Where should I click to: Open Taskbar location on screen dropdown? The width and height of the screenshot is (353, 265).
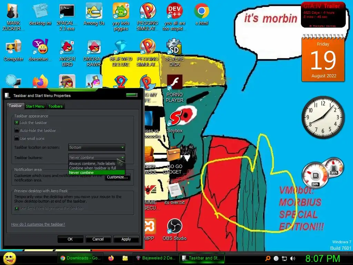97,147
